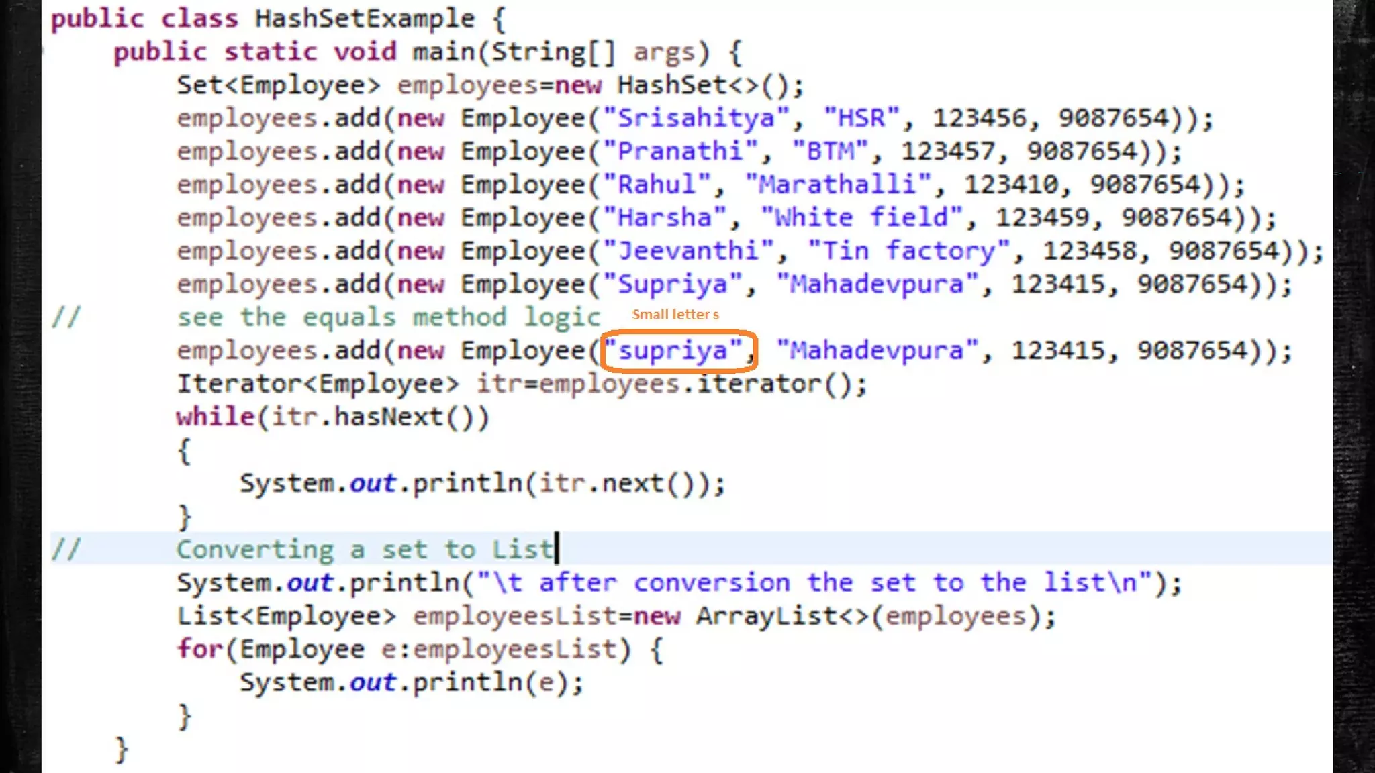The width and height of the screenshot is (1375, 773).
Task: Place cursor after "Converting a set to List"
Action: coord(557,550)
